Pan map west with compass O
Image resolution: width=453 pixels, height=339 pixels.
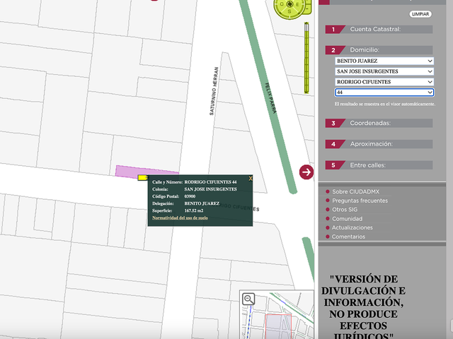click(x=282, y=4)
